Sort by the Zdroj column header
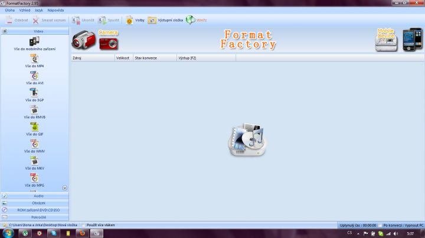The image size is (425, 238). (x=93, y=58)
